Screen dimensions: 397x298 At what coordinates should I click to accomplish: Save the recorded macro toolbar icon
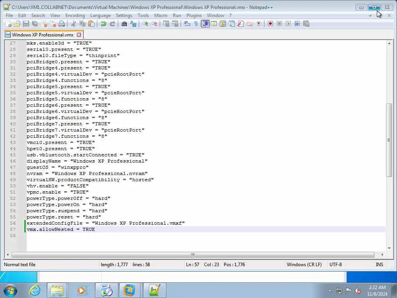[x=306, y=24]
